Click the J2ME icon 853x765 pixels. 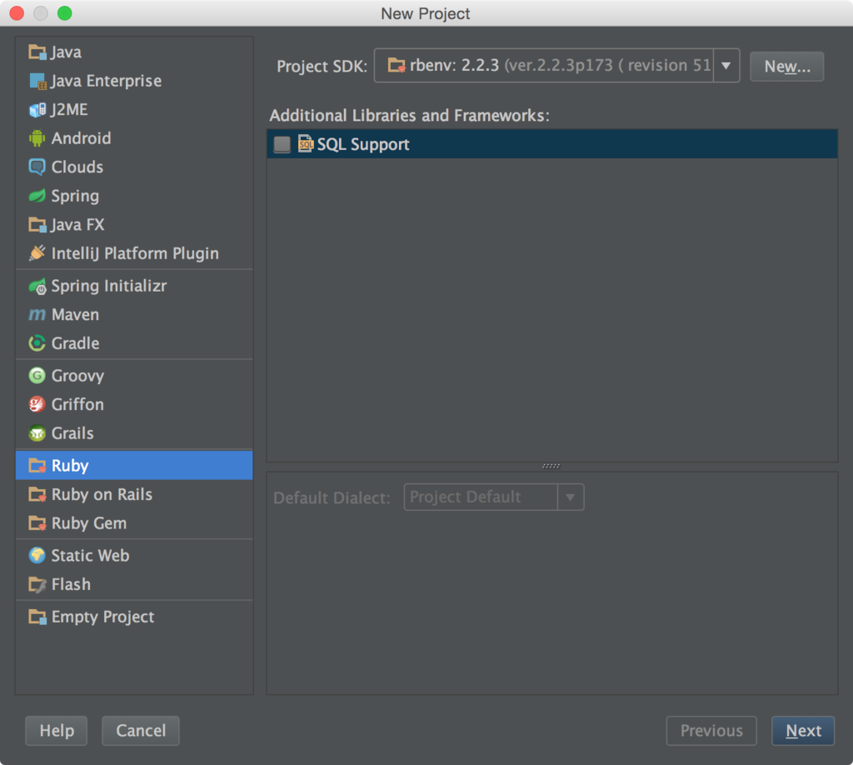pyautogui.click(x=37, y=110)
